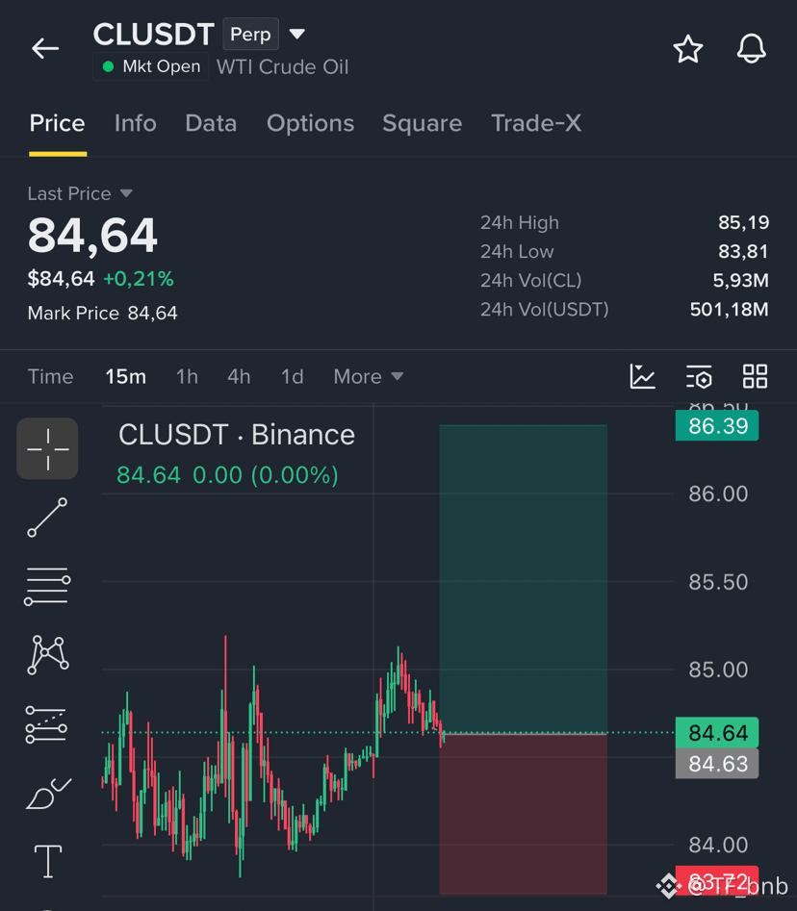
Task: Select the Time chart view
Action: [51, 376]
